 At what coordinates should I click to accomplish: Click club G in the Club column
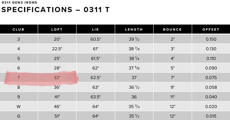click(x=19, y=116)
